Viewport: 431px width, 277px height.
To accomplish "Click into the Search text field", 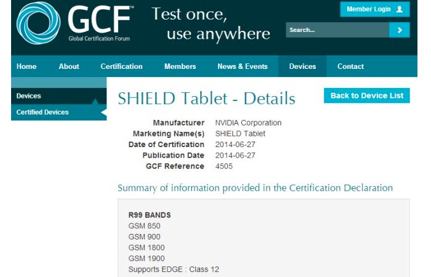I will coord(337,30).
